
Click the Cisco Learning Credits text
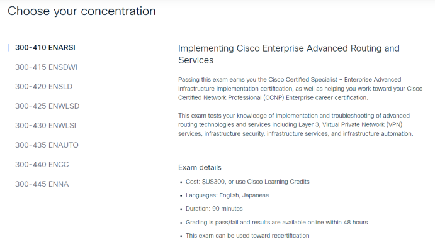pyautogui.click(x=278, y=182)
